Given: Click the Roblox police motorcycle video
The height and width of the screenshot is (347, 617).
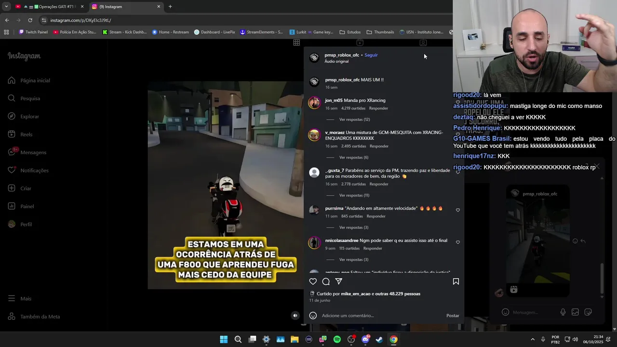Looking at the screenshot, I should coord(225,185).
